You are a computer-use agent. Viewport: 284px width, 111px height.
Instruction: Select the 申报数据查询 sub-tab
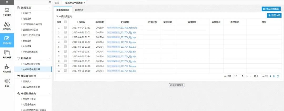tap(63, 10)
